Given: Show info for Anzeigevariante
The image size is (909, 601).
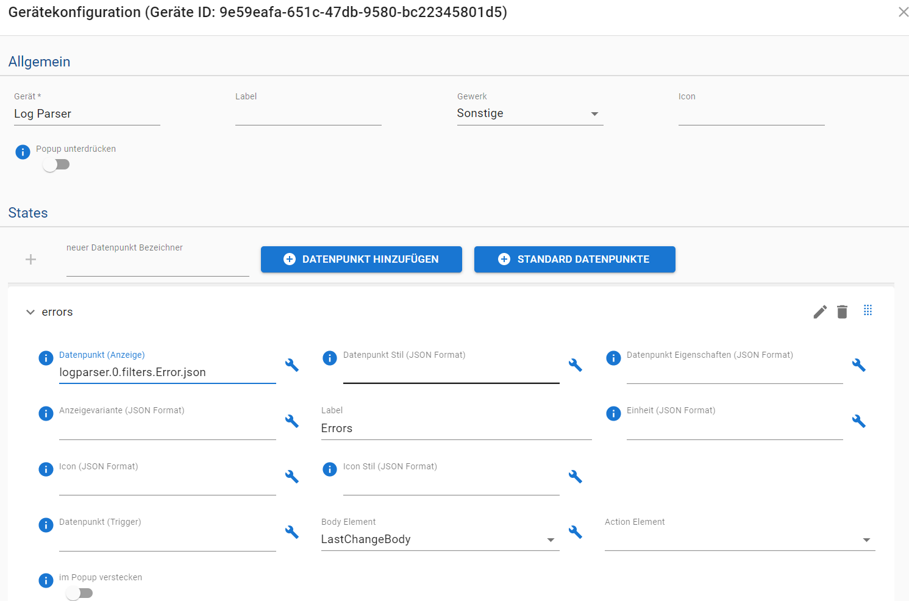Looking at the screenshot, I should [46, 414].
